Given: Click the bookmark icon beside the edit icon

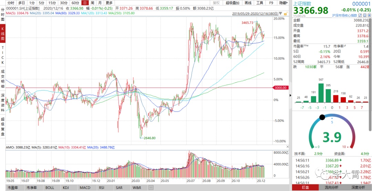Looking at the screenshot, I should point(365,16).
